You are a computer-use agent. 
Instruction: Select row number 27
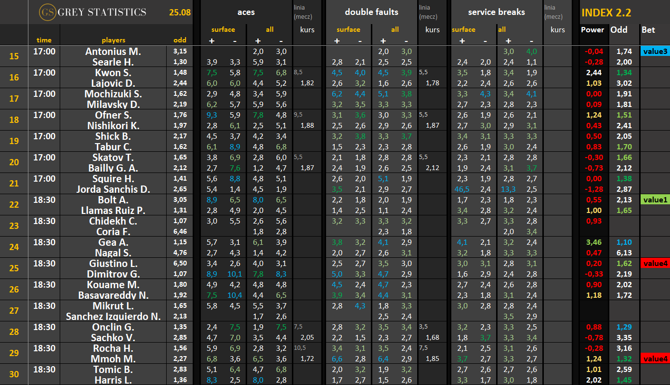(14, 311)
